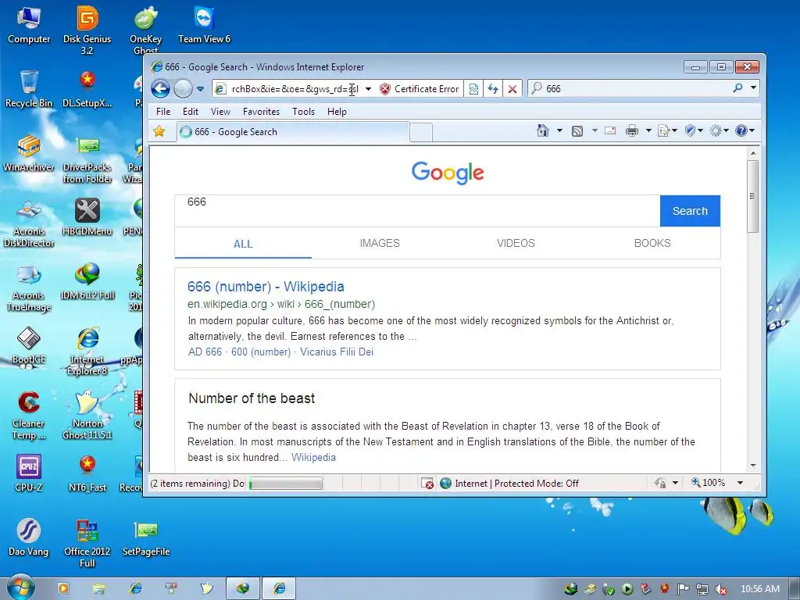Image resolution: width=800 pixels, height=600 pixels.
Task: Open a new tab with the blank tab button
Action: coord(421,132)
